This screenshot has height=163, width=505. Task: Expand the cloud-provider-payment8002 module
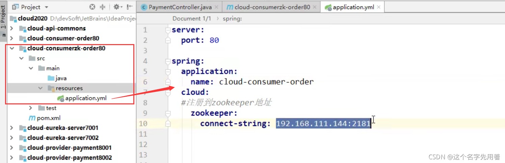coord(12,158)
